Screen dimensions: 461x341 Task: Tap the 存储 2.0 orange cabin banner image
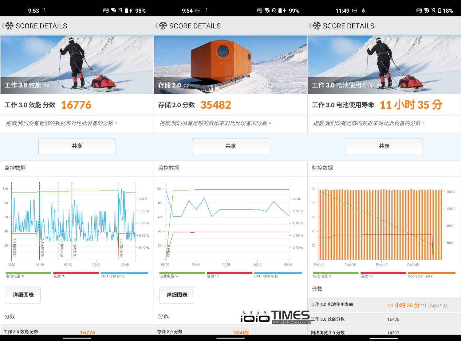(x=230, y=64)
